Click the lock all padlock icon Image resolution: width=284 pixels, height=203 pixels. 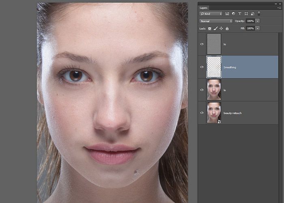[x=227, y=28]
